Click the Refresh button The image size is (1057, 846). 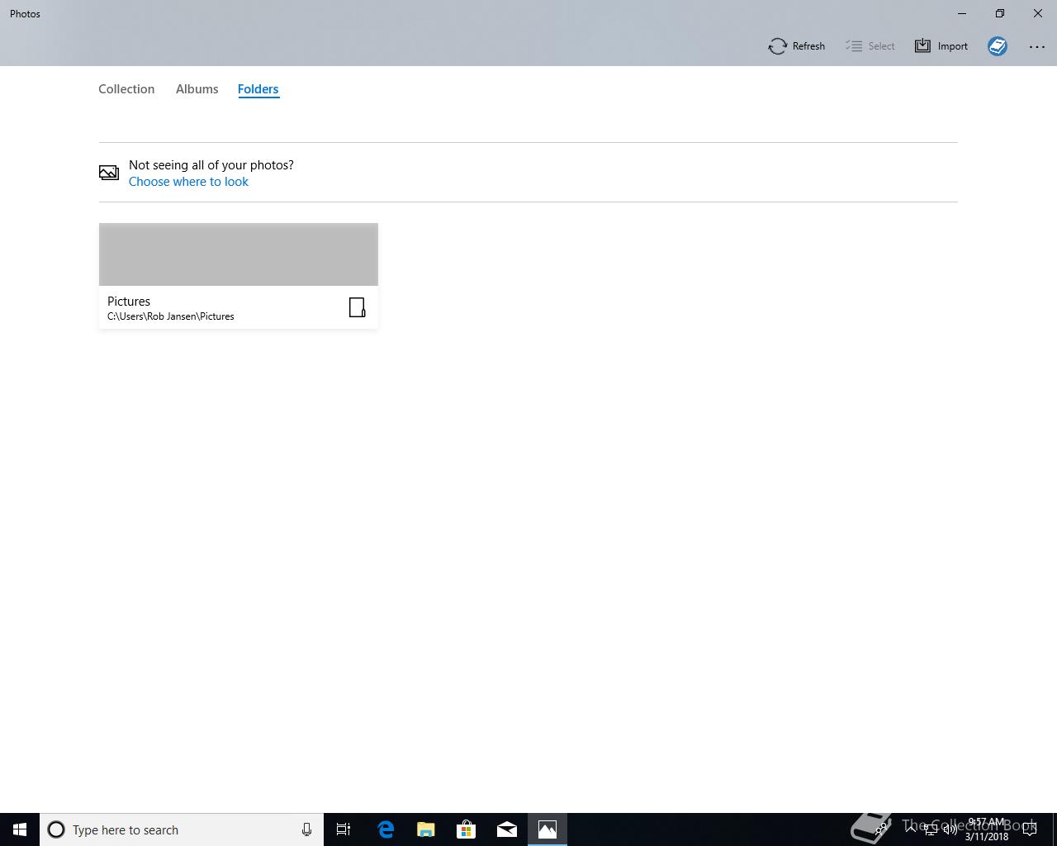[x=796, y=46]
